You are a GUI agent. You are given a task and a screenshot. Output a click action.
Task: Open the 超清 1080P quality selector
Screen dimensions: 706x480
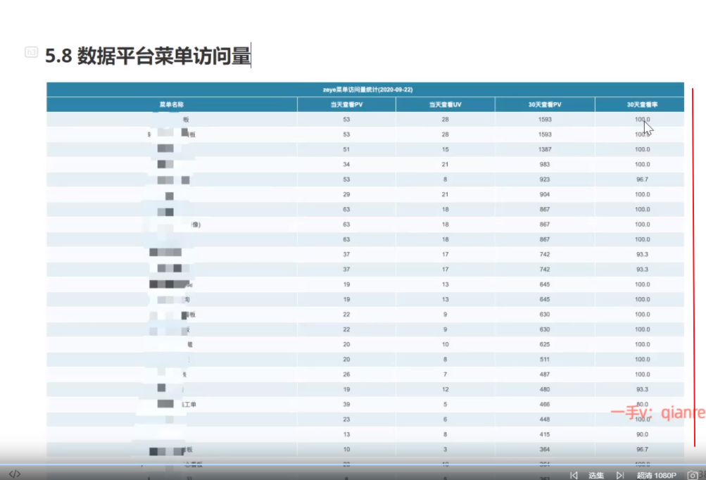657,475
